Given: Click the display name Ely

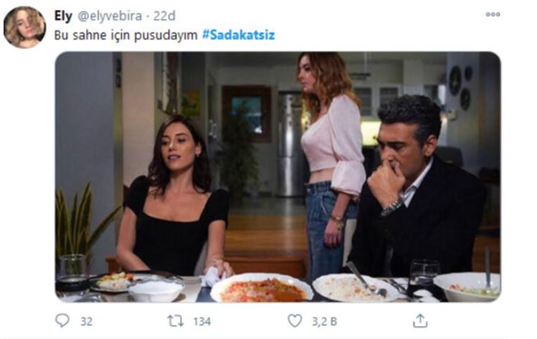Looking at the screenshot, I should point(63,16).
